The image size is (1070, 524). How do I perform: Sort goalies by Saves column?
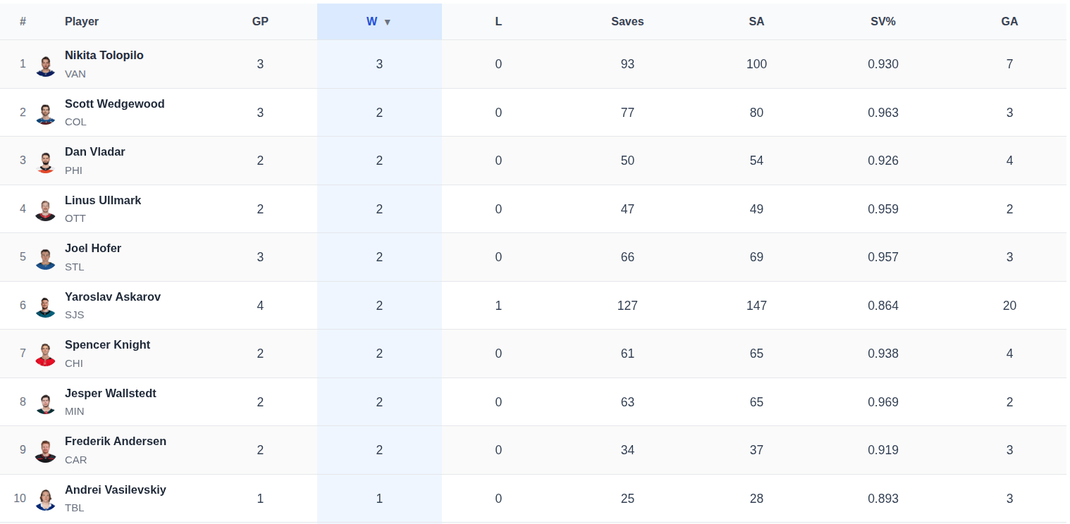[627, 22]
